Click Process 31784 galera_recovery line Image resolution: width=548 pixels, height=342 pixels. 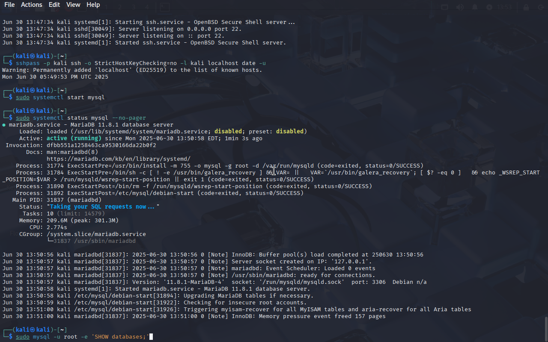pyautogui.click(x=271, y=176)
